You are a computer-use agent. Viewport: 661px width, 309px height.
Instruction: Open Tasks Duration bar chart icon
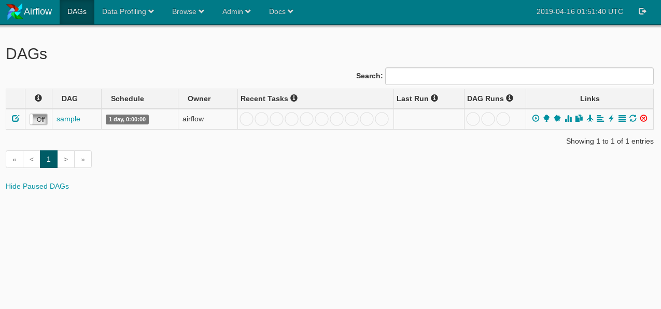[x=568, y=118]
